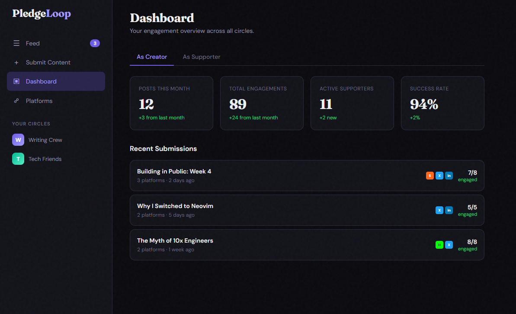Click the Platforms link-chain icon
The image size is (516, 314).
(16, 101)
